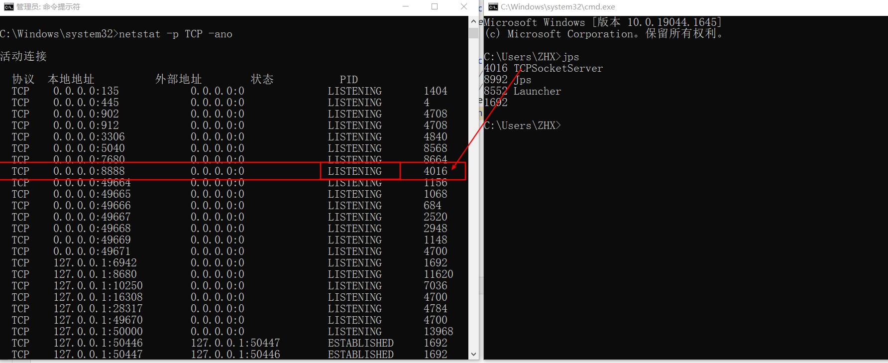
Task: Click local address 0.0.0.0:902
Action: [86, 114]
